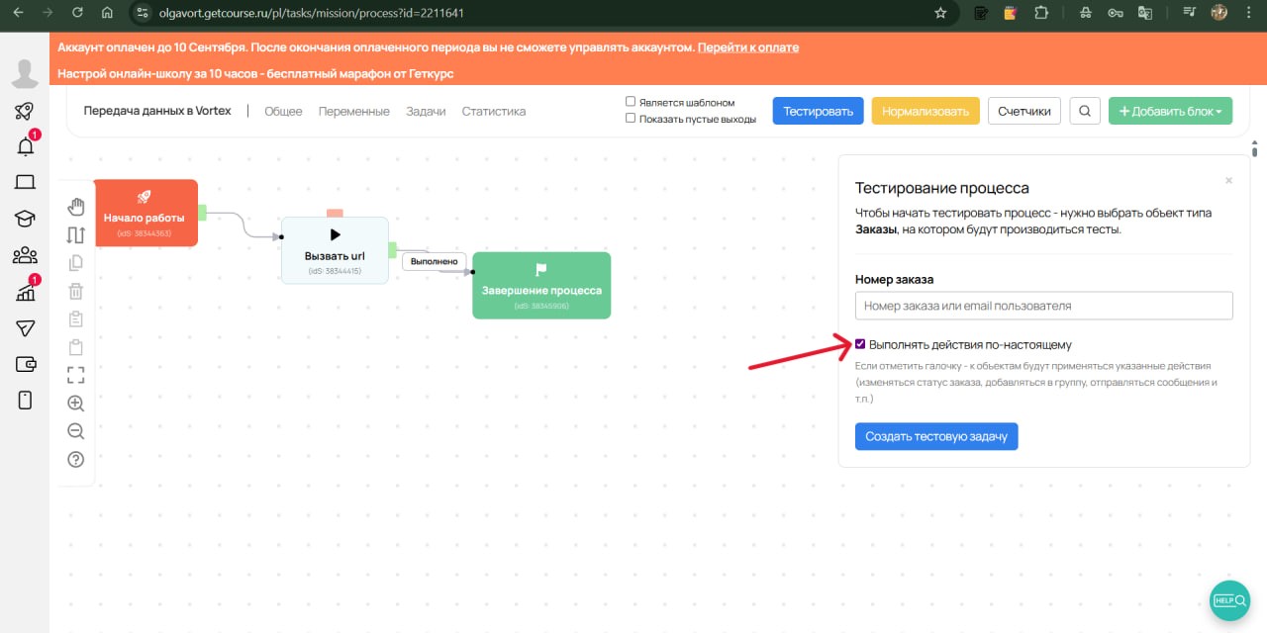Close the 'Тестирование процесса' panel
The width and height of the screenshot is (1267, 633).
click(x=1228, y=181)
